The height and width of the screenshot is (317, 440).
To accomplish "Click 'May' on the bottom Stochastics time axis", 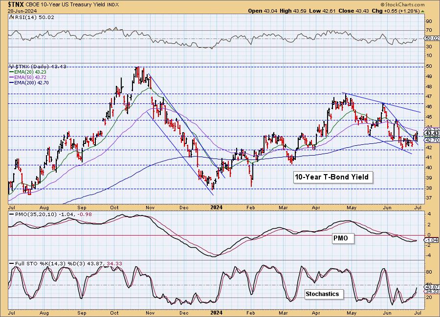I will click(x=352, y=313).
